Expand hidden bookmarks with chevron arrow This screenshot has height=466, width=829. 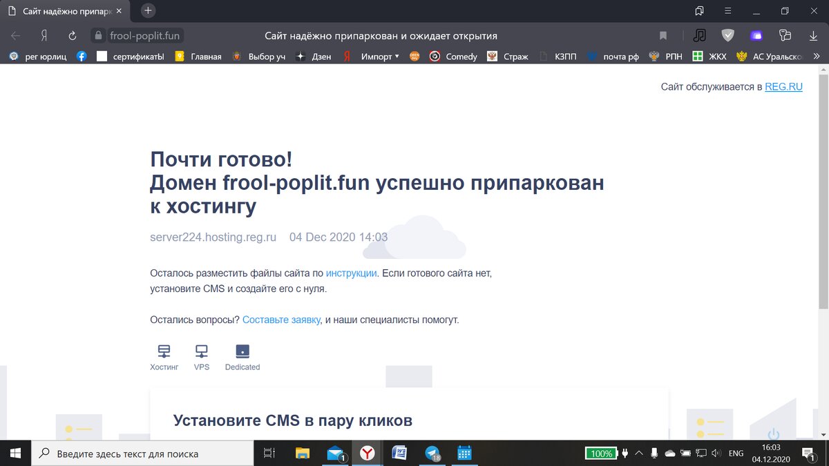tap(819, 56)
